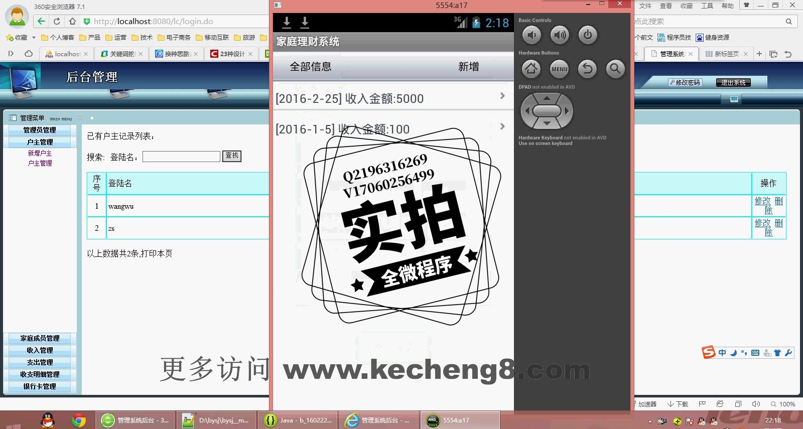Click the emulator power button
Image resolution: width=803 pixels, height=429 pixels.
click(588, 35)
